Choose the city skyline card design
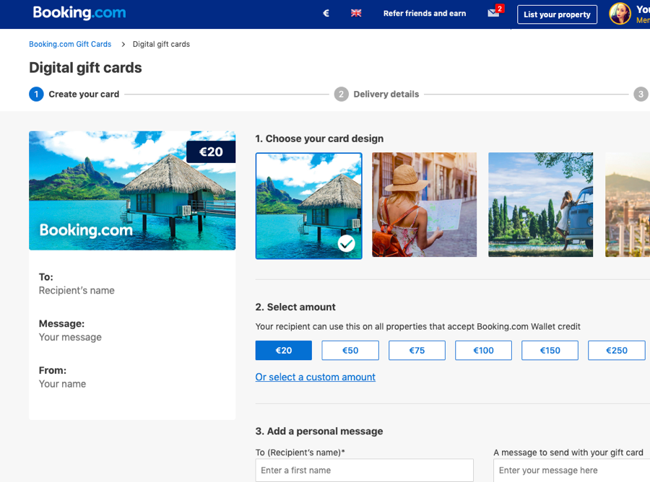This screenshot has width=650, height=482. pyautogui.click(x=628, y=204)
